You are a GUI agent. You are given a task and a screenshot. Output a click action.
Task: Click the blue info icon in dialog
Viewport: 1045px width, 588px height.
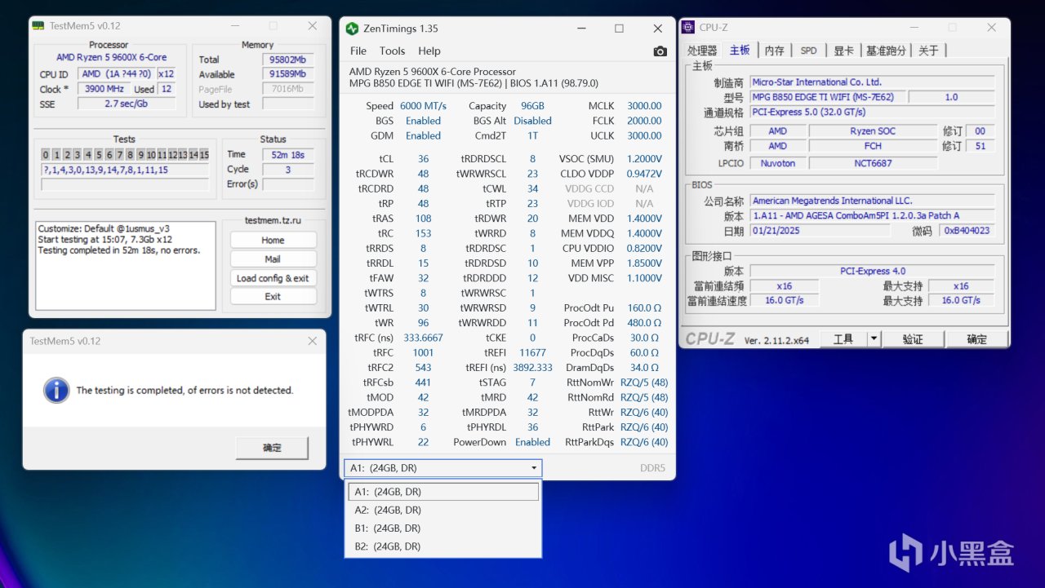pyautogui.click(x=56, y=390)
